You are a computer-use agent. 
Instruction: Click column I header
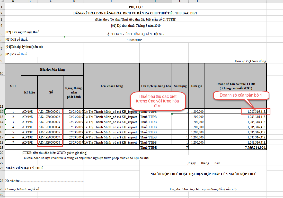236,2
